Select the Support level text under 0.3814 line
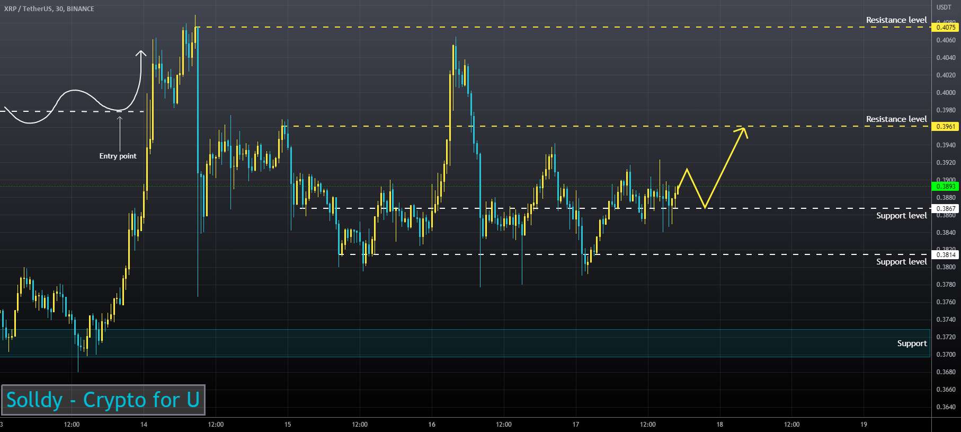 click(901, 262)
